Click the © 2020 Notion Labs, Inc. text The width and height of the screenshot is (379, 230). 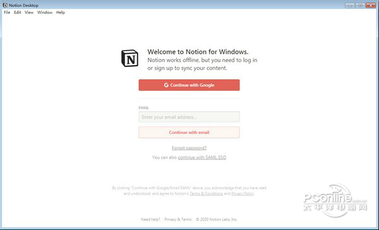217,219
